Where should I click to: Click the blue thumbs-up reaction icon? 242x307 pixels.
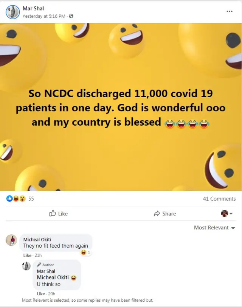click(x=10, y=198)
